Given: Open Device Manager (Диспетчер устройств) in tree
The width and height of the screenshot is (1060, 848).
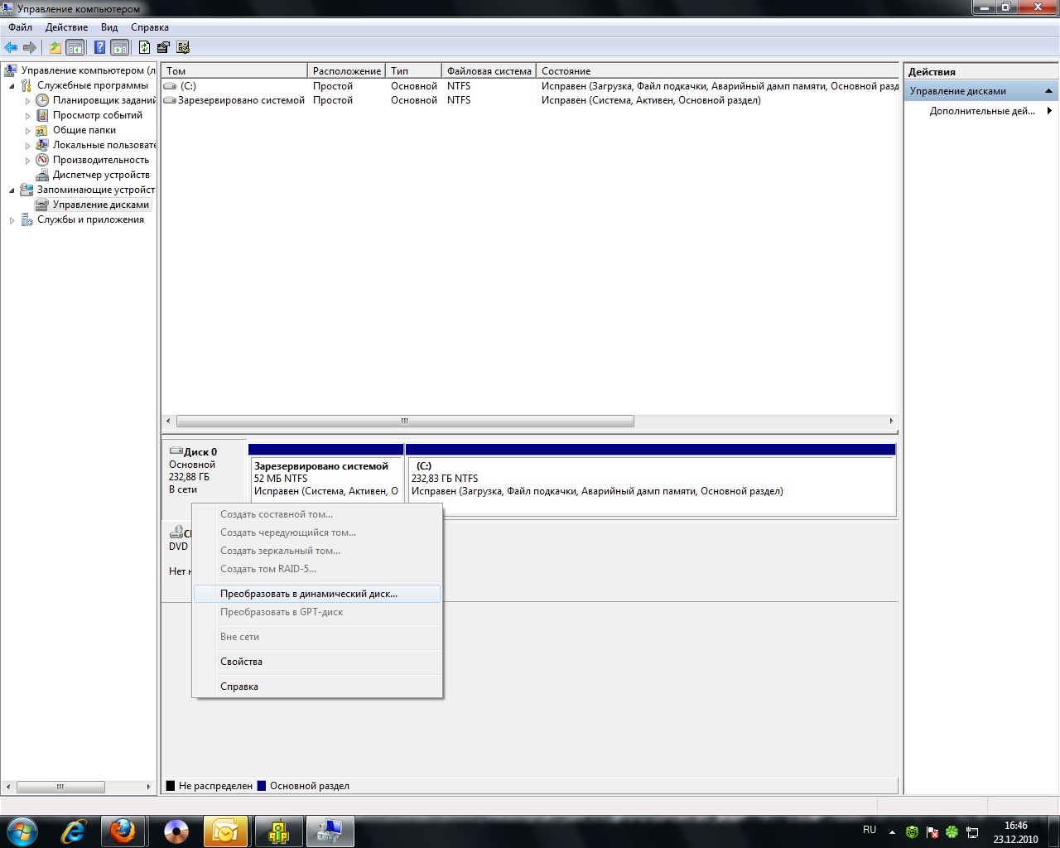Looking at the screenshot, I should 100,175.
